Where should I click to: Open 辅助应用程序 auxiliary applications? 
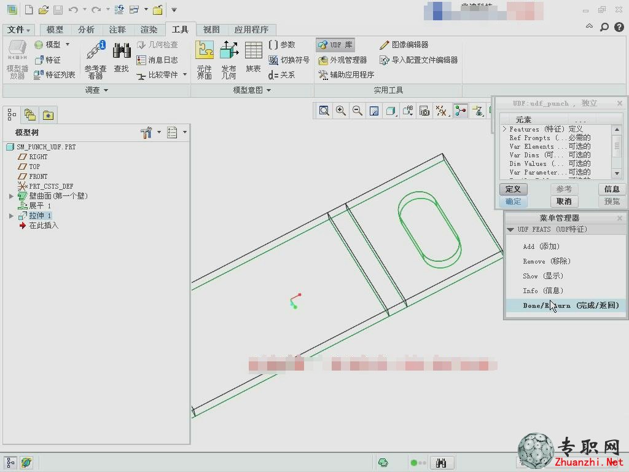pos(346,74)
